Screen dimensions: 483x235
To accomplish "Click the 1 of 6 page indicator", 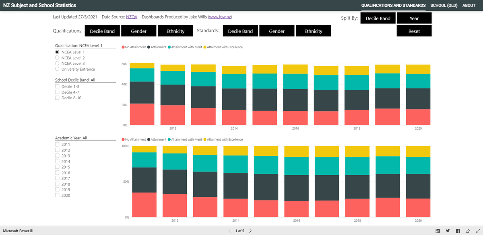I will (240, 231).
